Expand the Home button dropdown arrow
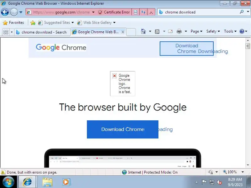The image size is (251, 188). click(x=150, y=31)
